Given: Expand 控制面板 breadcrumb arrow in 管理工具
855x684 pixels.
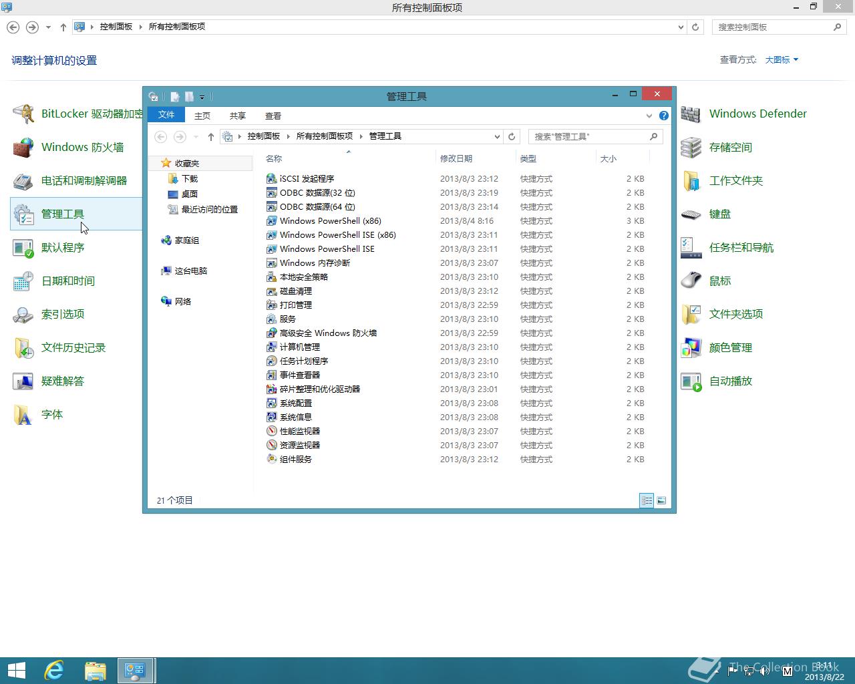Looking at the screenshot, I should click(x=289, y=136).
